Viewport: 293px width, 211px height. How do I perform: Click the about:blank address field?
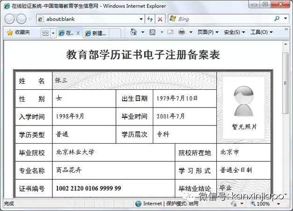click(89, 19)
